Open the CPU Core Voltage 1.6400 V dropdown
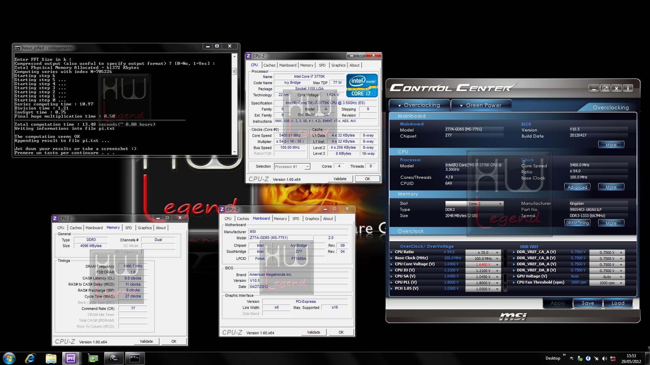Image resolution: width=650 pixels, height=365 pixels. [483, 265]
